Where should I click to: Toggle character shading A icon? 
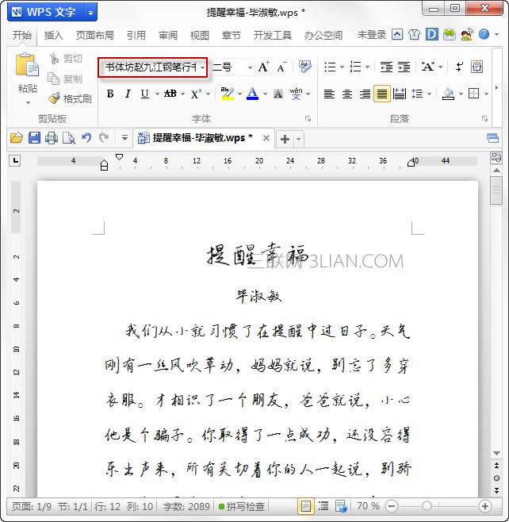pyautogui.click(x=277, y=94)
